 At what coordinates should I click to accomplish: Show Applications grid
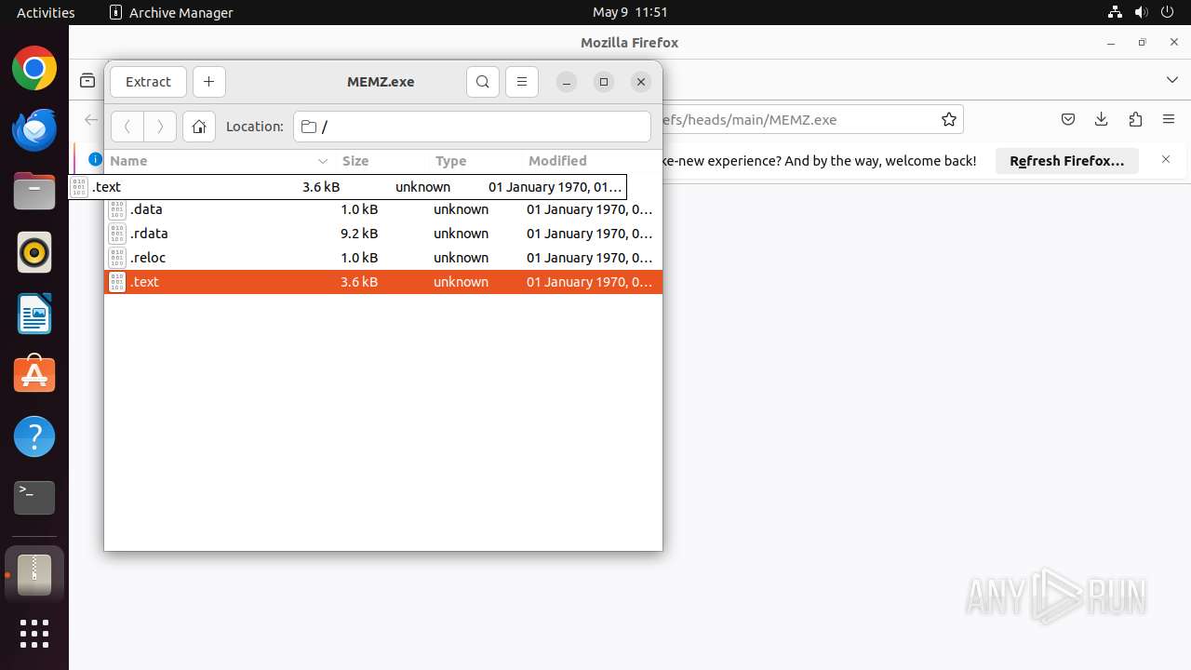pyautogui.click(x=34, y=634)
